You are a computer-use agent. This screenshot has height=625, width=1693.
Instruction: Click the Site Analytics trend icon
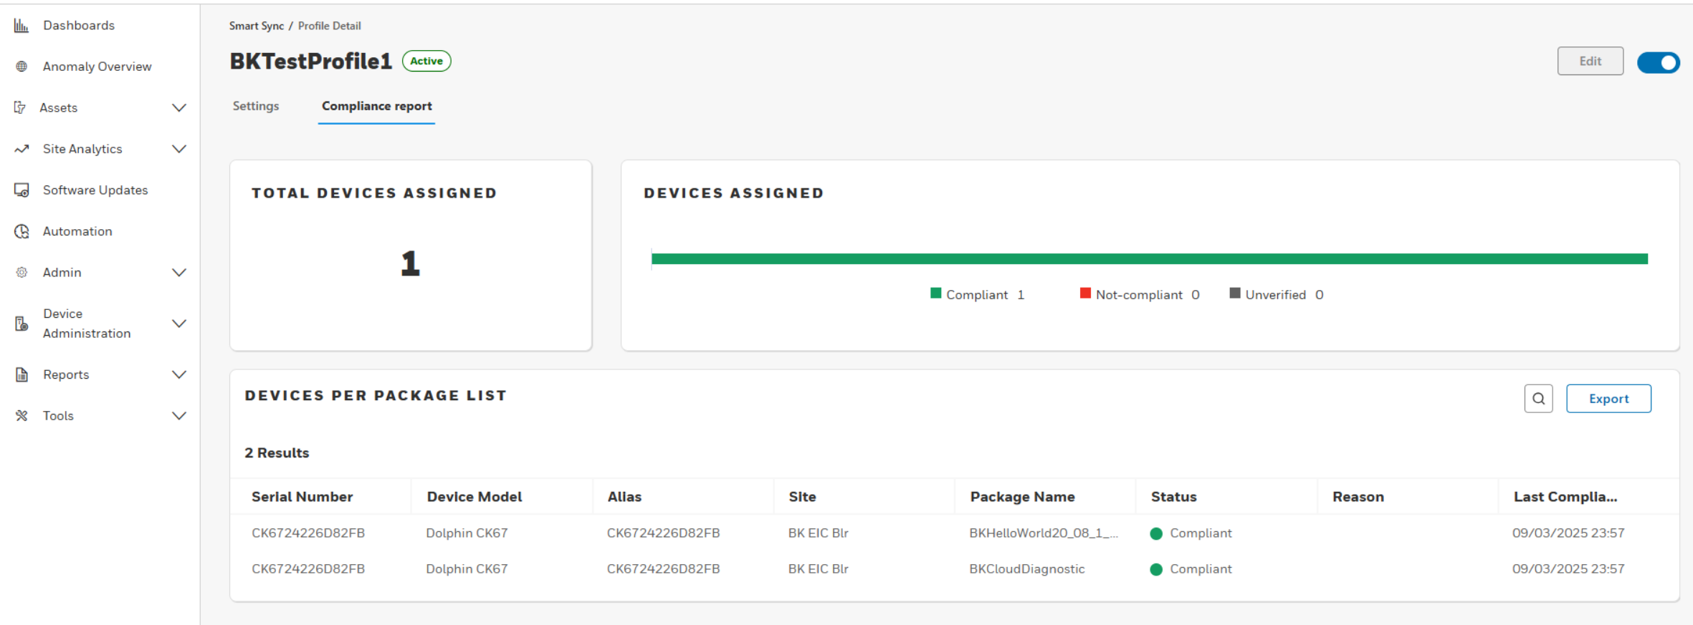[22, 149]
